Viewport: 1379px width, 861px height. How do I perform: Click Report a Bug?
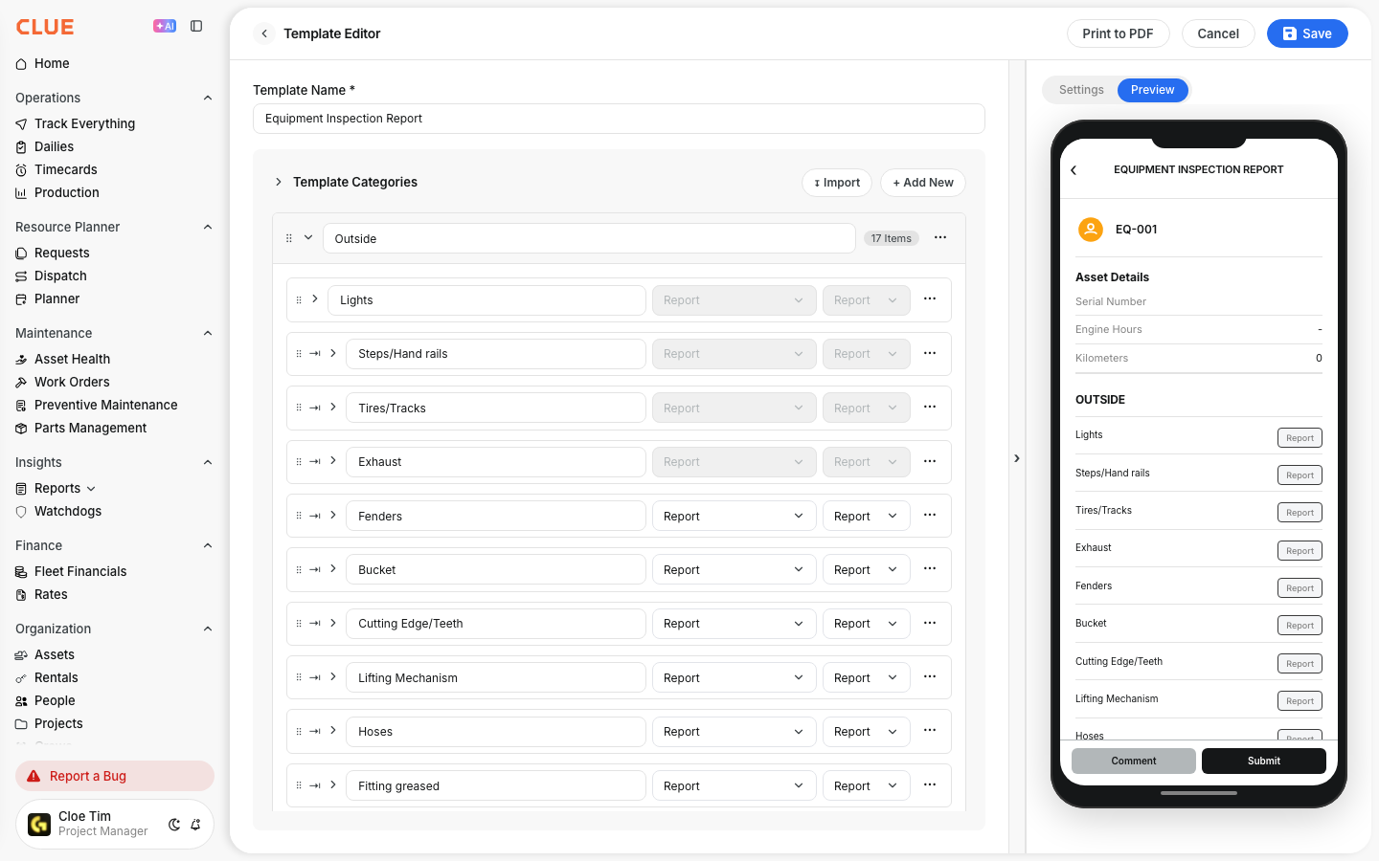(x=115, y=776)
